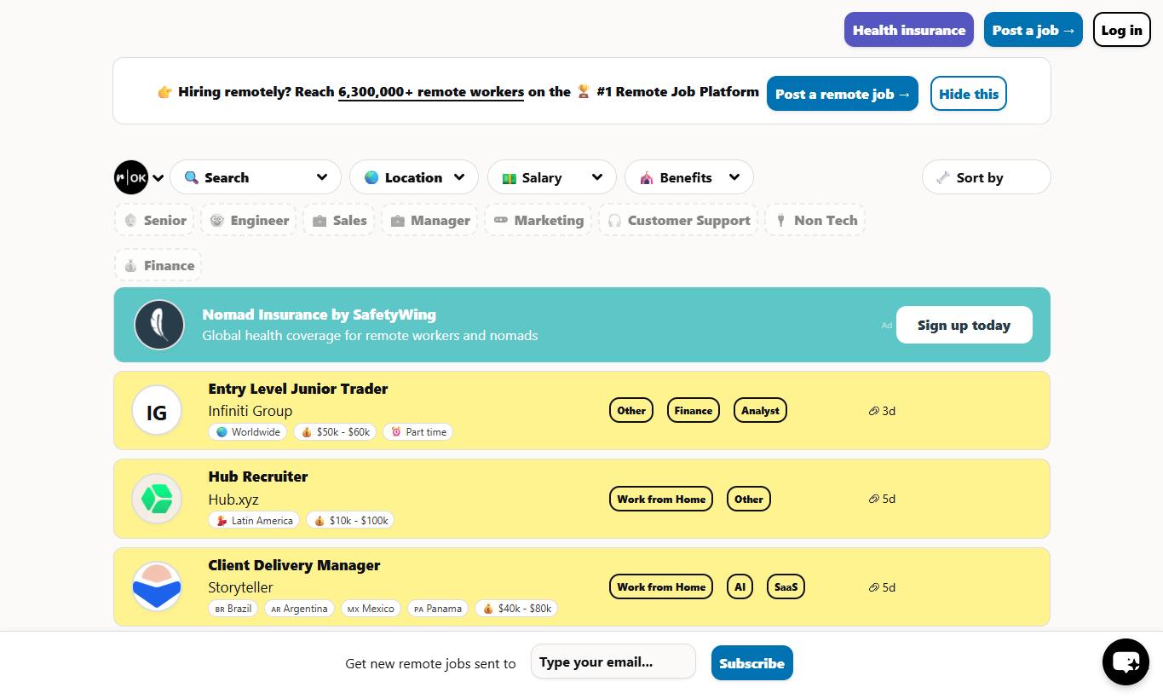Expand the Benefits filter dropdown
The image size is (1163, 699).
[x=689, y=177]
